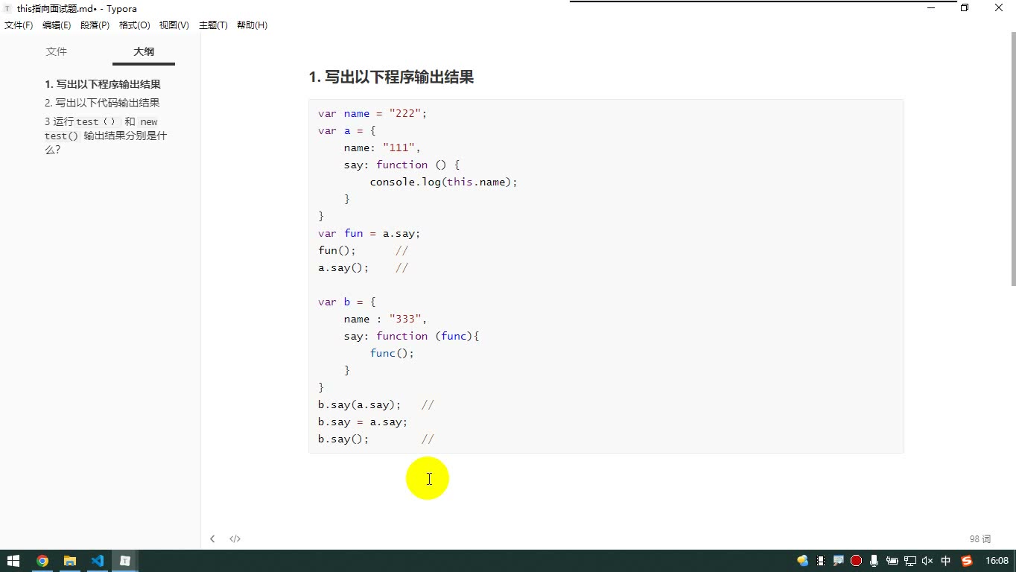
Task: Select the 大纲 outline tab
Action: click(x=144, y=51)
